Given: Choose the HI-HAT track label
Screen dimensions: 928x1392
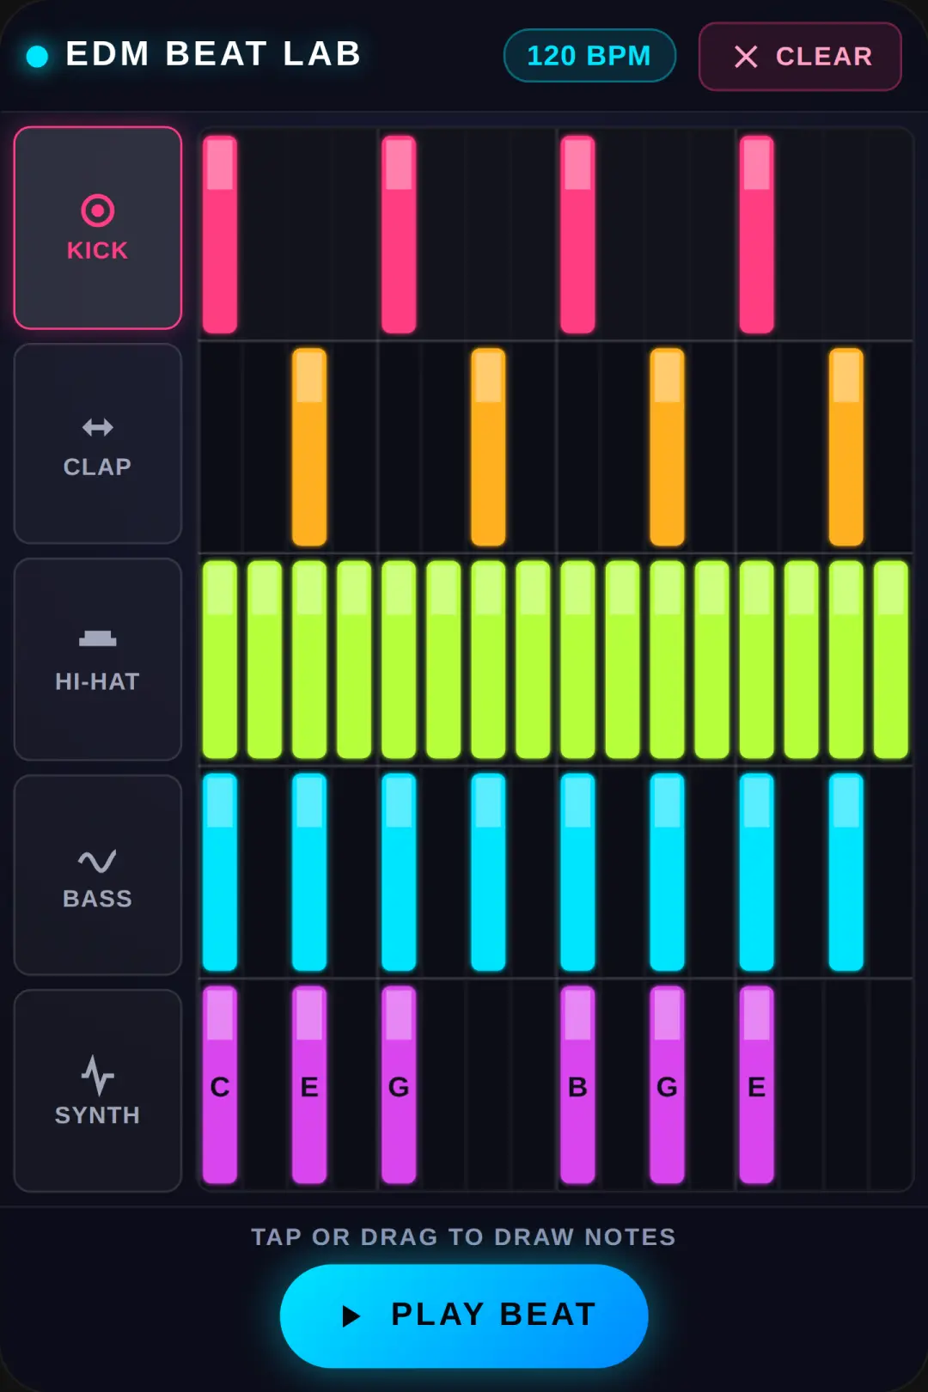Looking at the screenshot, I should coord(97,681).
